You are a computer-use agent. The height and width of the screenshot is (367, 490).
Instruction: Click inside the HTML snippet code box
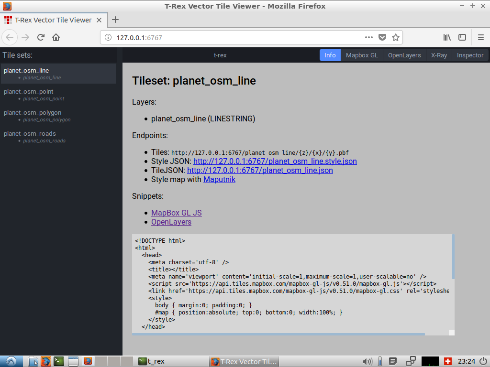[x=292, y=283]
